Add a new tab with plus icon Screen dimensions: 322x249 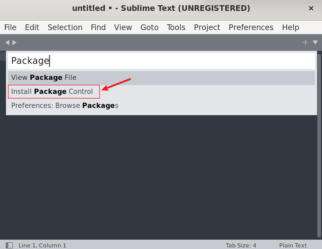point(305,42)
